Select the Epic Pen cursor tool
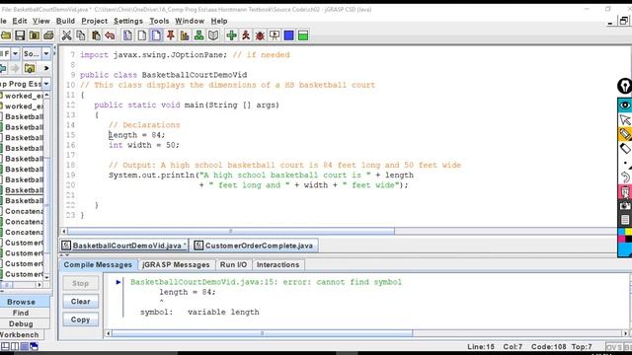The image size is (632, 355). 625,119
